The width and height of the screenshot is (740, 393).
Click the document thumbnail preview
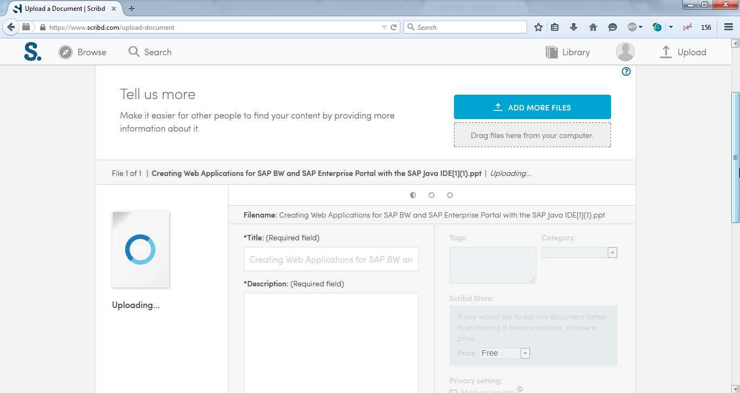[140, 250]
